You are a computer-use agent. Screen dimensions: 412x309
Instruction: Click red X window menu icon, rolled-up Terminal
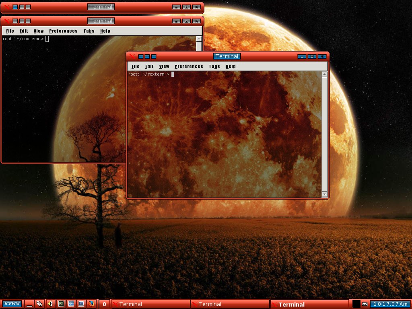[7, 7]
